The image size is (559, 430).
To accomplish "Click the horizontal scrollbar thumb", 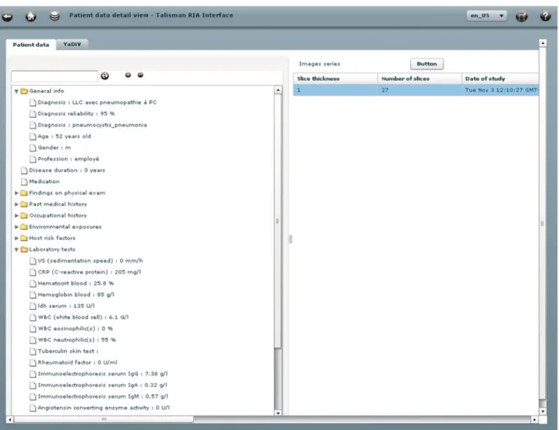I will tap(104, 420).
